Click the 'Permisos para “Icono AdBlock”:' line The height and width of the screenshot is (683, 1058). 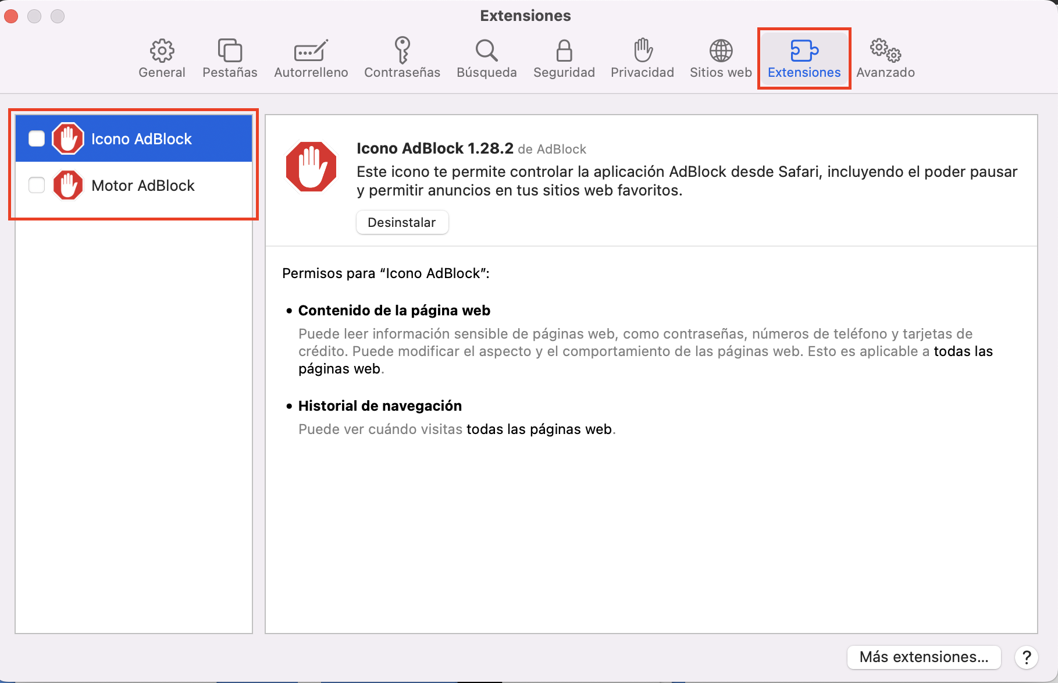[386, 273]
